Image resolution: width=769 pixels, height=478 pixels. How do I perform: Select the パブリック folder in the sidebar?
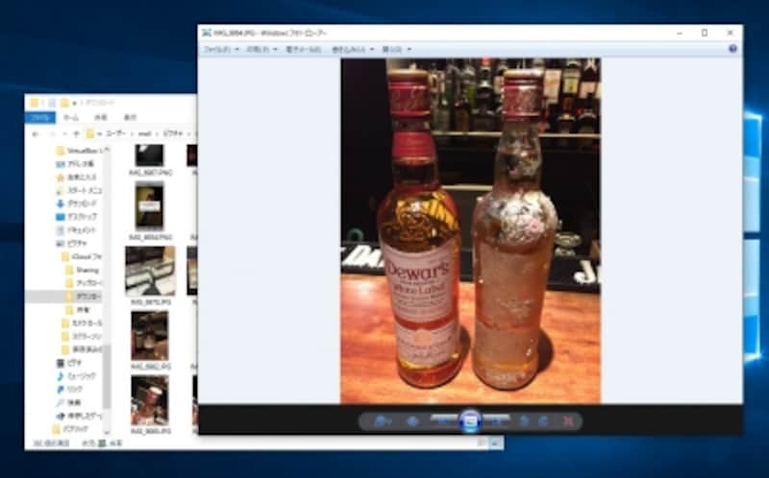[x=70, y=429]
